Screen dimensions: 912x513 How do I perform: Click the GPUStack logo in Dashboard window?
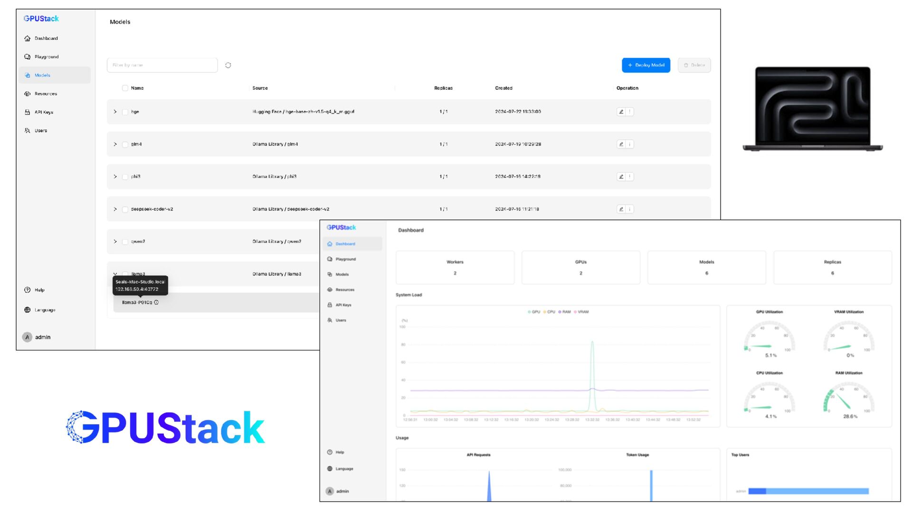pyautogui.click(x=341, y=228)
